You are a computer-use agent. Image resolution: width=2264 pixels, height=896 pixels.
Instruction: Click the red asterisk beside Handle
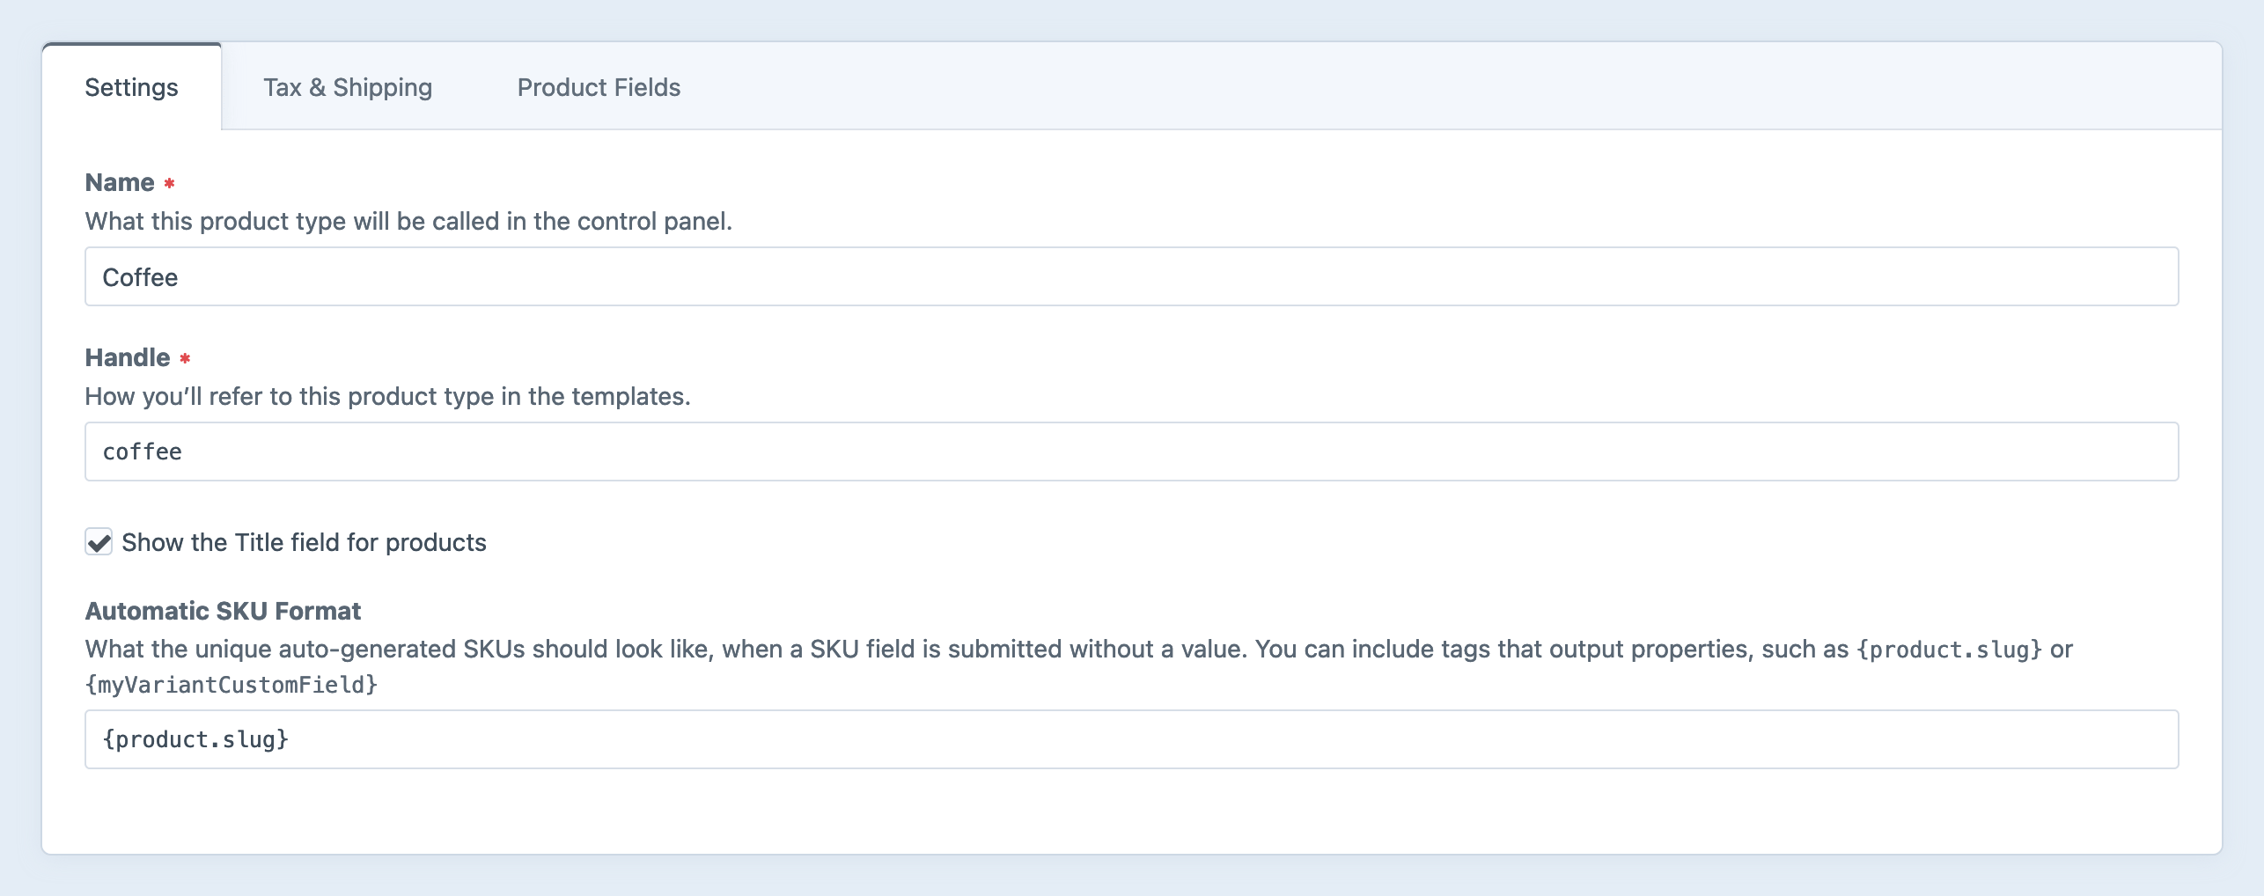[x=185, y=358]
